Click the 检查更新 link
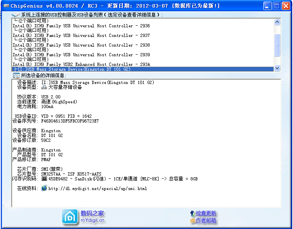 (x=206, y=213)
